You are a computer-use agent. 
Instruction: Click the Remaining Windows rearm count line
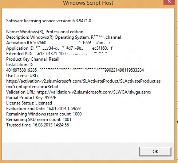pos(44,114)
